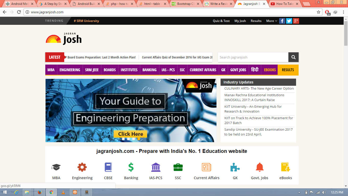Image resolution: width=348 pixels, height=196 pixels.
Task: Select the last highlighted carousel slide dot
Action: 139,139
